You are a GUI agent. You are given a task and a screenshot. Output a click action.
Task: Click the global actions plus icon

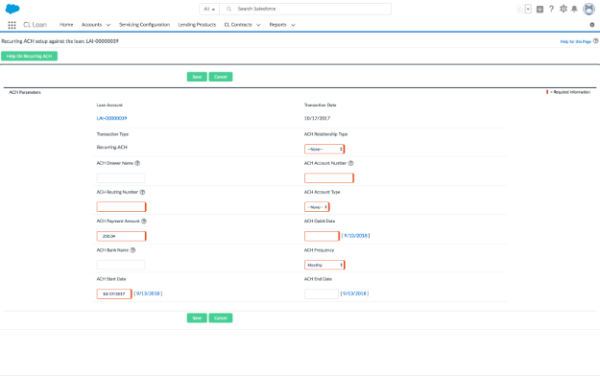tap(540, 10)
